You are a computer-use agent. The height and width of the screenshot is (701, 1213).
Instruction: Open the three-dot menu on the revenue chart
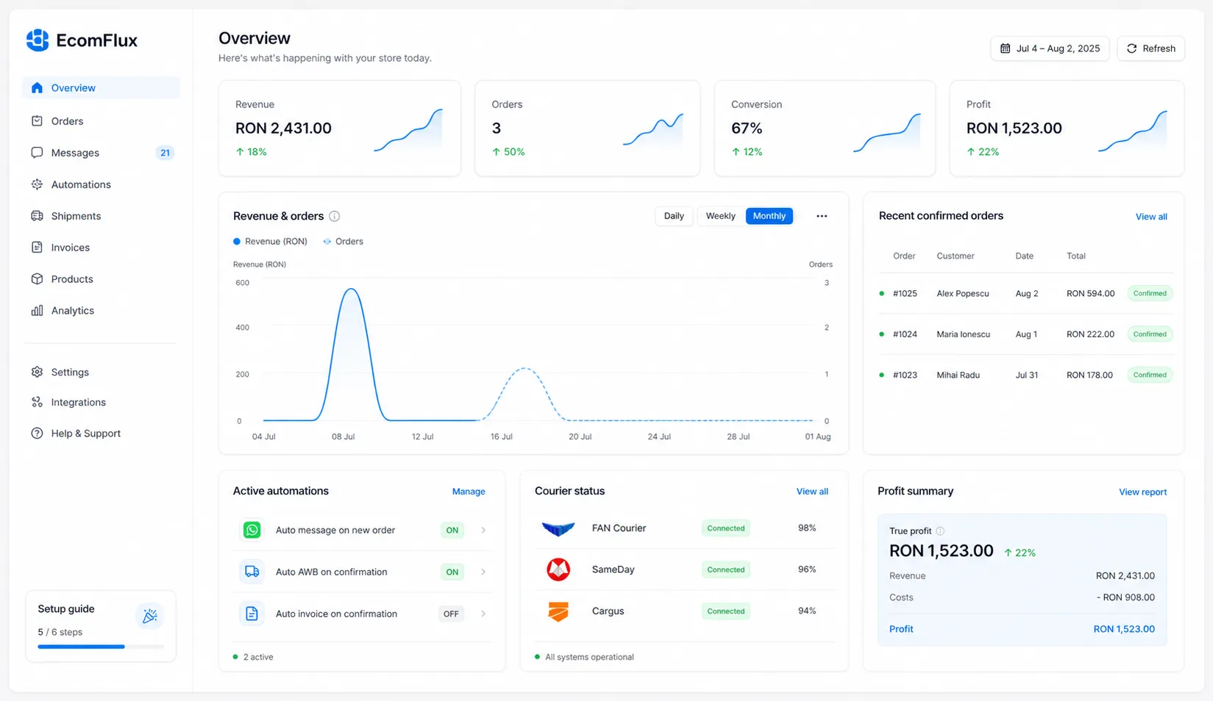(x=822, y=216)
